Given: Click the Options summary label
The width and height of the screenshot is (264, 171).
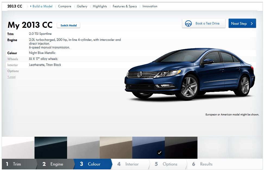Looking at the screenshot, I should (13, 71).
